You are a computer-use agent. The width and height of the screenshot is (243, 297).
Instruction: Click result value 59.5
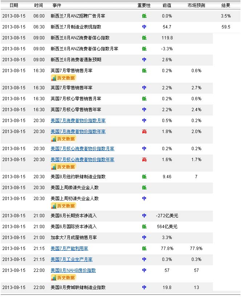(226, 27)
